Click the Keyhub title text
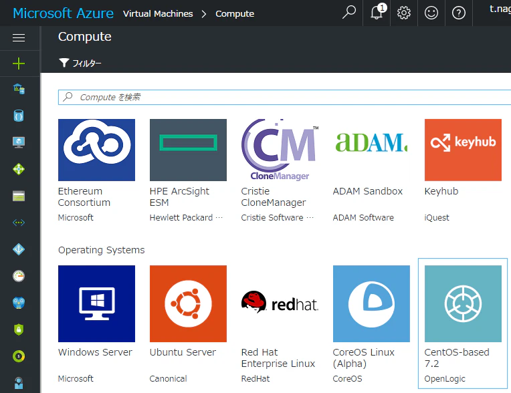Viewport: 511px width, 393px height. (441, 191)
